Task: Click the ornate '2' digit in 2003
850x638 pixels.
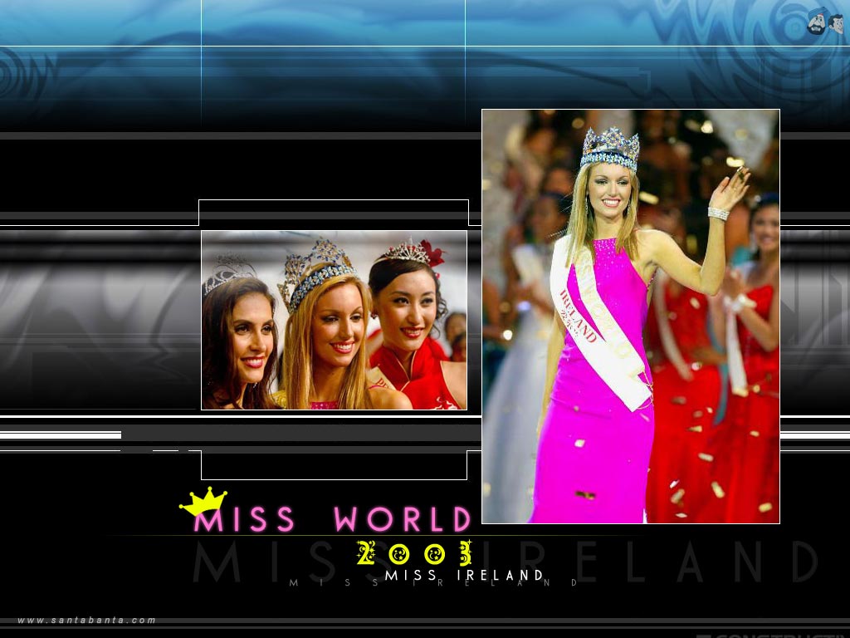Action: coord(365,553)
